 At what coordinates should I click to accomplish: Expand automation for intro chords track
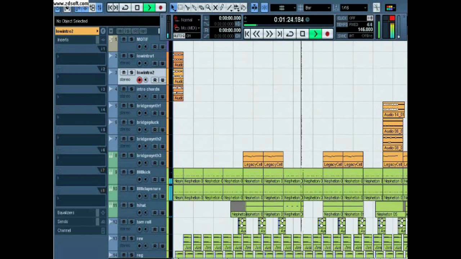click(x=111, y=89)
